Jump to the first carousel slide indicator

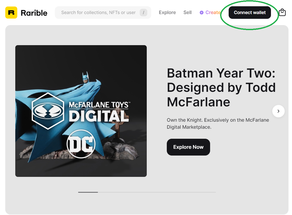point(87,192)
